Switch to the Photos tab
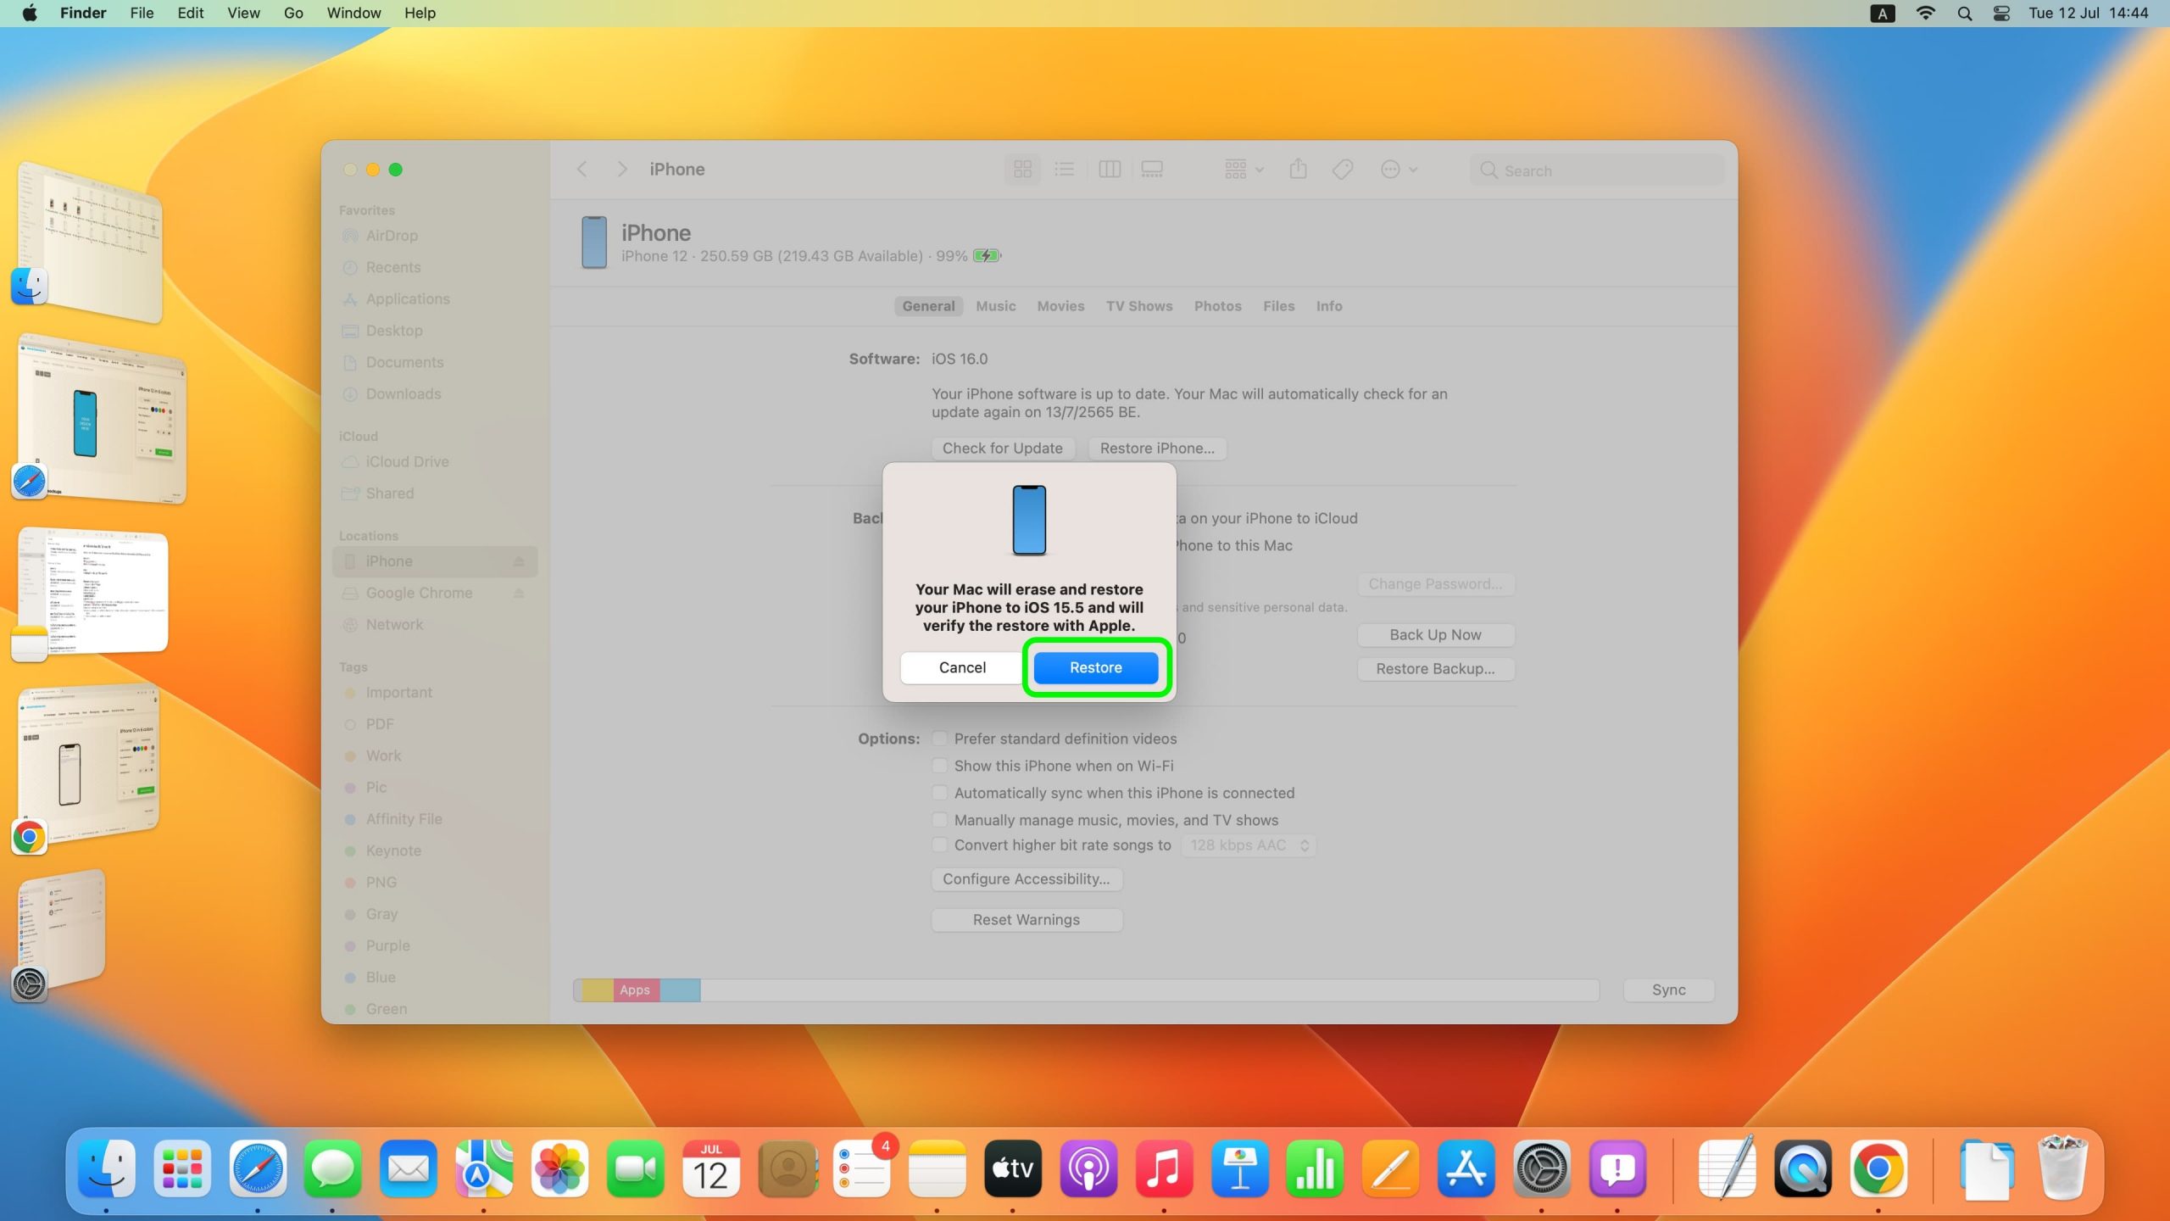 [1217, 306]
